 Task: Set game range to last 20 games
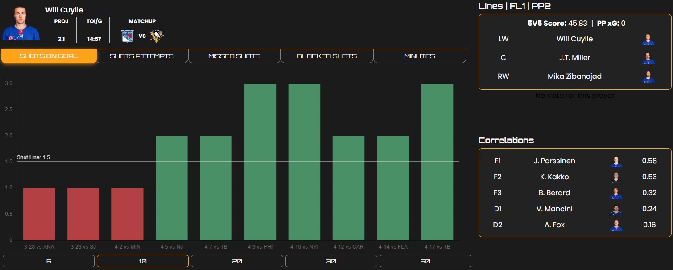click(x=237, y=261)
